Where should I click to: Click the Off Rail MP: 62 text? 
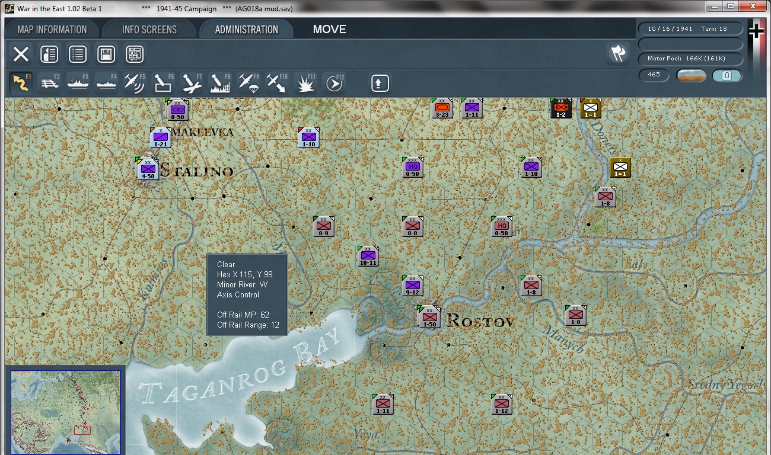click(243, 315)
